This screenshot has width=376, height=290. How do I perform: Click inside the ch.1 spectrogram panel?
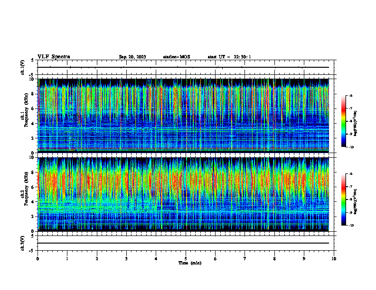[183, 116]
